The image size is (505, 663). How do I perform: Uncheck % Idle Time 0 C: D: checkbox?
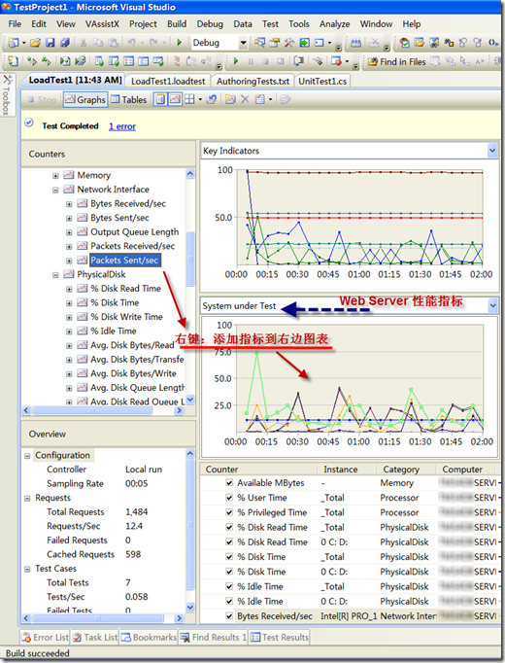(229, 601)
